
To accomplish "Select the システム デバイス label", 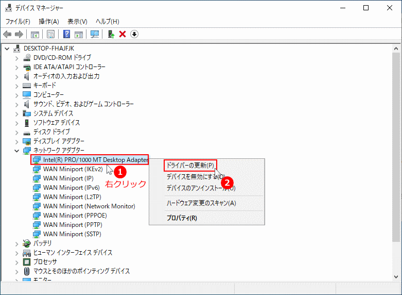I will click(53, 113).
